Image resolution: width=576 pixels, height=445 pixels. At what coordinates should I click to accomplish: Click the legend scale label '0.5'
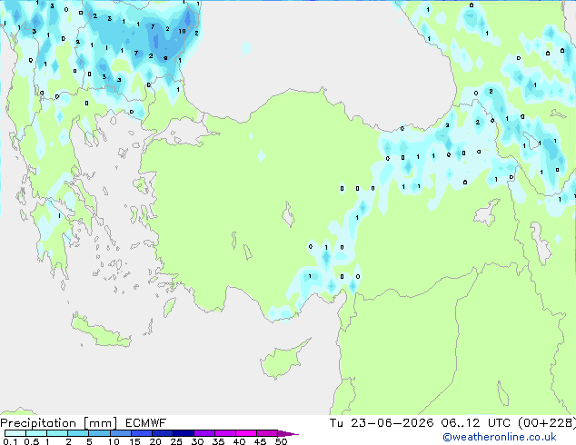coord(32,441)
